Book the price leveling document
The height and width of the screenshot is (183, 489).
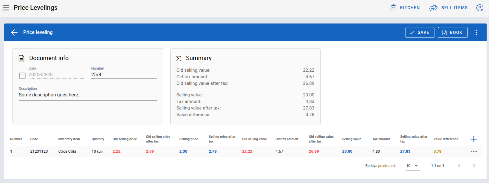coord(453,32)
